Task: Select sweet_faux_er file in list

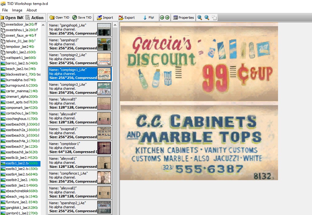Action: (x=20, y=35)
